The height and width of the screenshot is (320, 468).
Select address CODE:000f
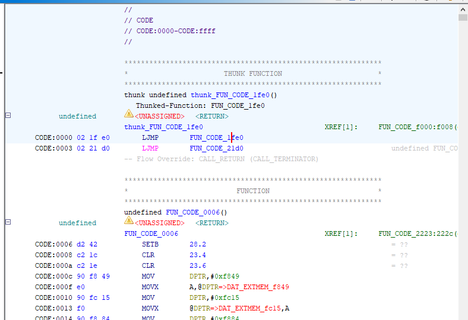pos(53,287)
